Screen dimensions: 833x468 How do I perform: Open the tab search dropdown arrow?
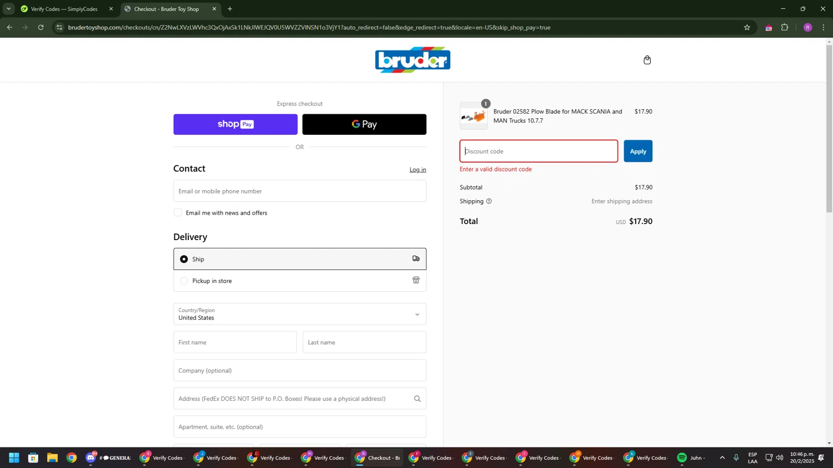(x=8, y=9)
